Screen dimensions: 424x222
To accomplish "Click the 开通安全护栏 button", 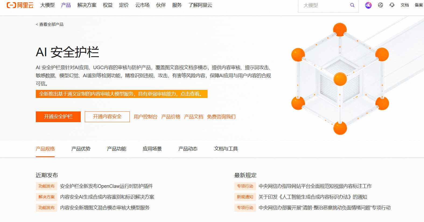I will coord(58,117).
